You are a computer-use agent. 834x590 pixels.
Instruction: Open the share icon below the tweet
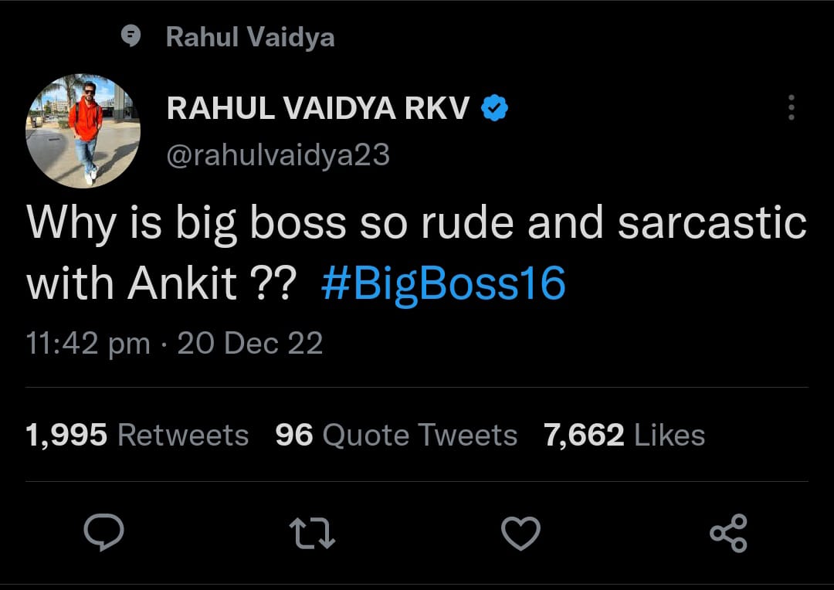coord(729,533)
